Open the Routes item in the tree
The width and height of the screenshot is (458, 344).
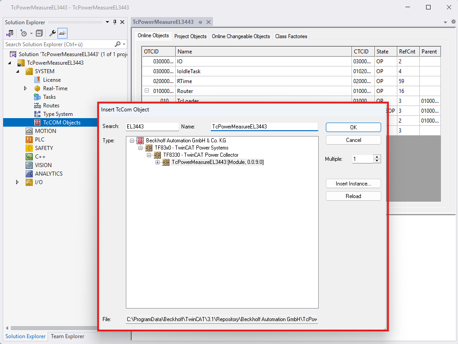point(51,106)
